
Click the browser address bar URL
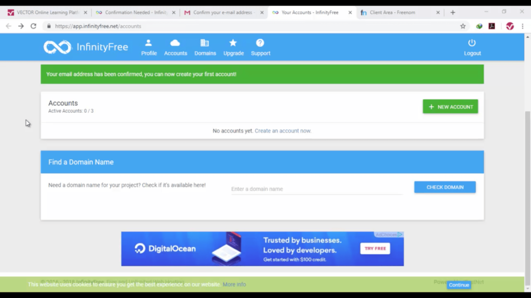tap(98, 26)
